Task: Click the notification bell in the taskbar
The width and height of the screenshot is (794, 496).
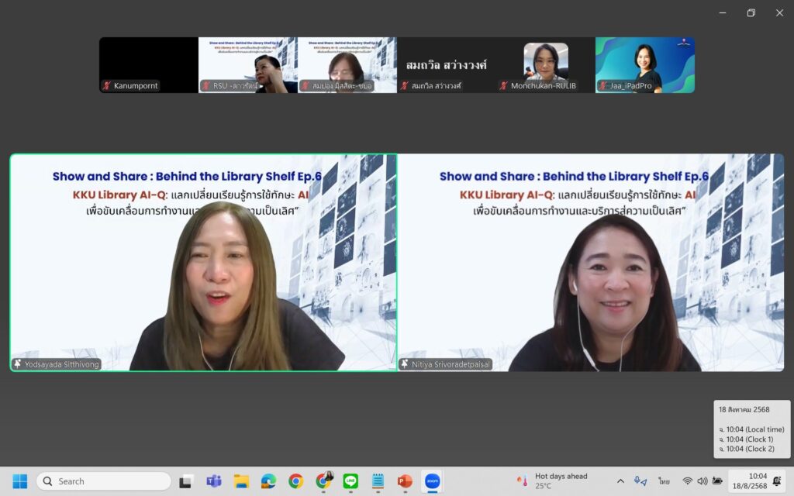Action: (x=777, y=481)
